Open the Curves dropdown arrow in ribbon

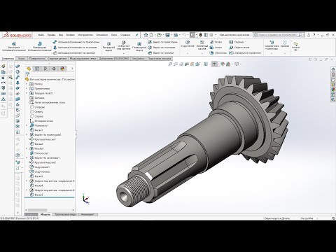(285, 53)
